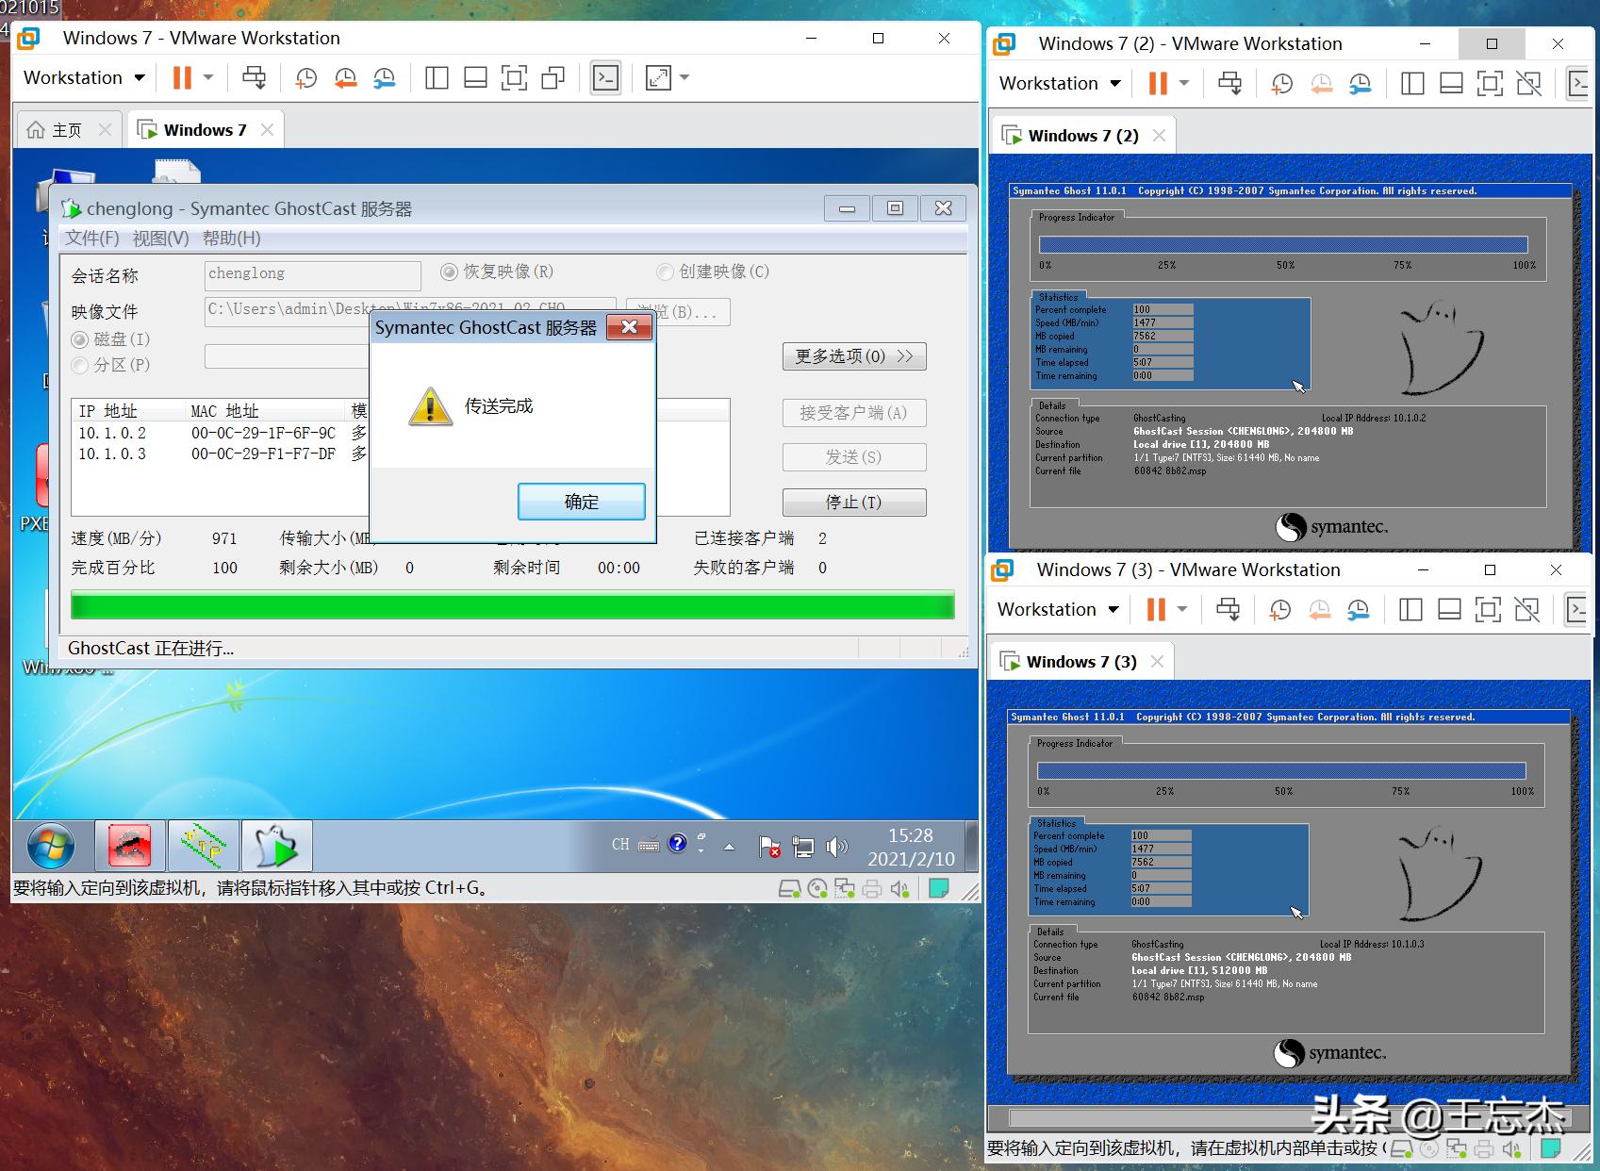Image resolution: width=1600 pixels, height=1171 pixels.
Task: Select the Take Snapshot toolbar icon
Action: tap(305, 77)
